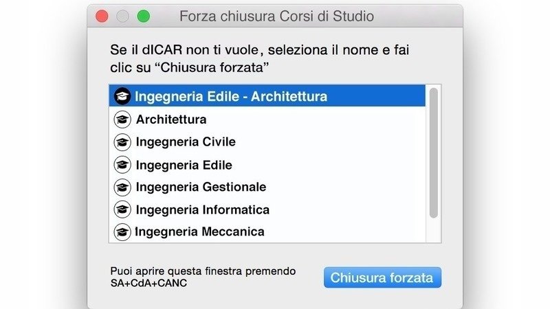
Task: Close the Forza chiusura window with red button
Action: pyautogui.click(x=102, y=16)
